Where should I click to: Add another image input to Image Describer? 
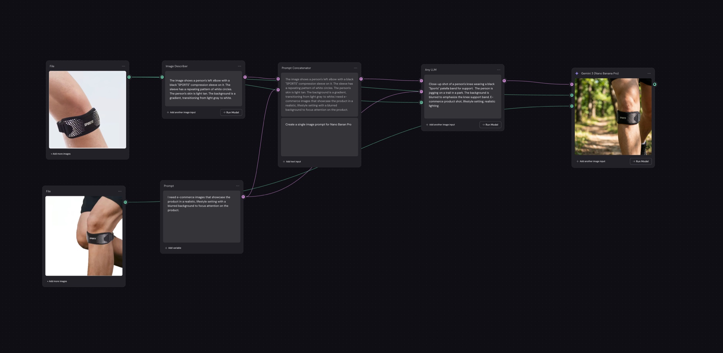(x=181, y=112)
